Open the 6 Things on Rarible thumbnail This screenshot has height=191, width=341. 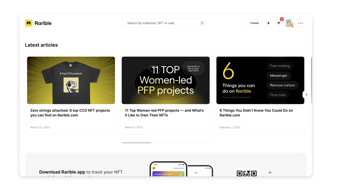pos(260,80)
